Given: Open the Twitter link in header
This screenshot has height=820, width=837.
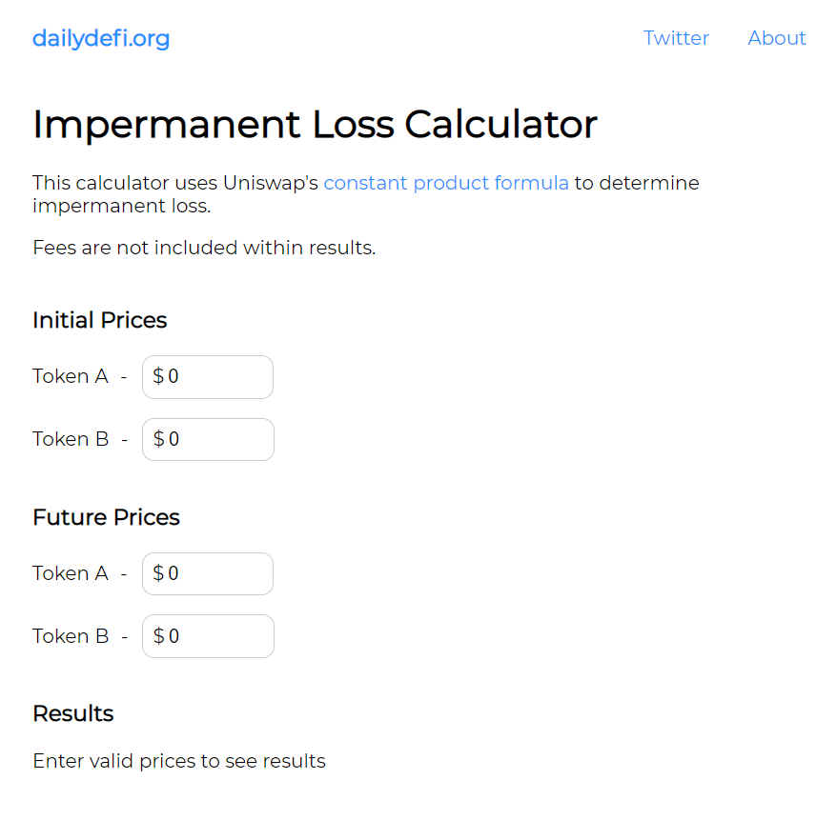Looking at the screenshot, I should click(676, 38).
